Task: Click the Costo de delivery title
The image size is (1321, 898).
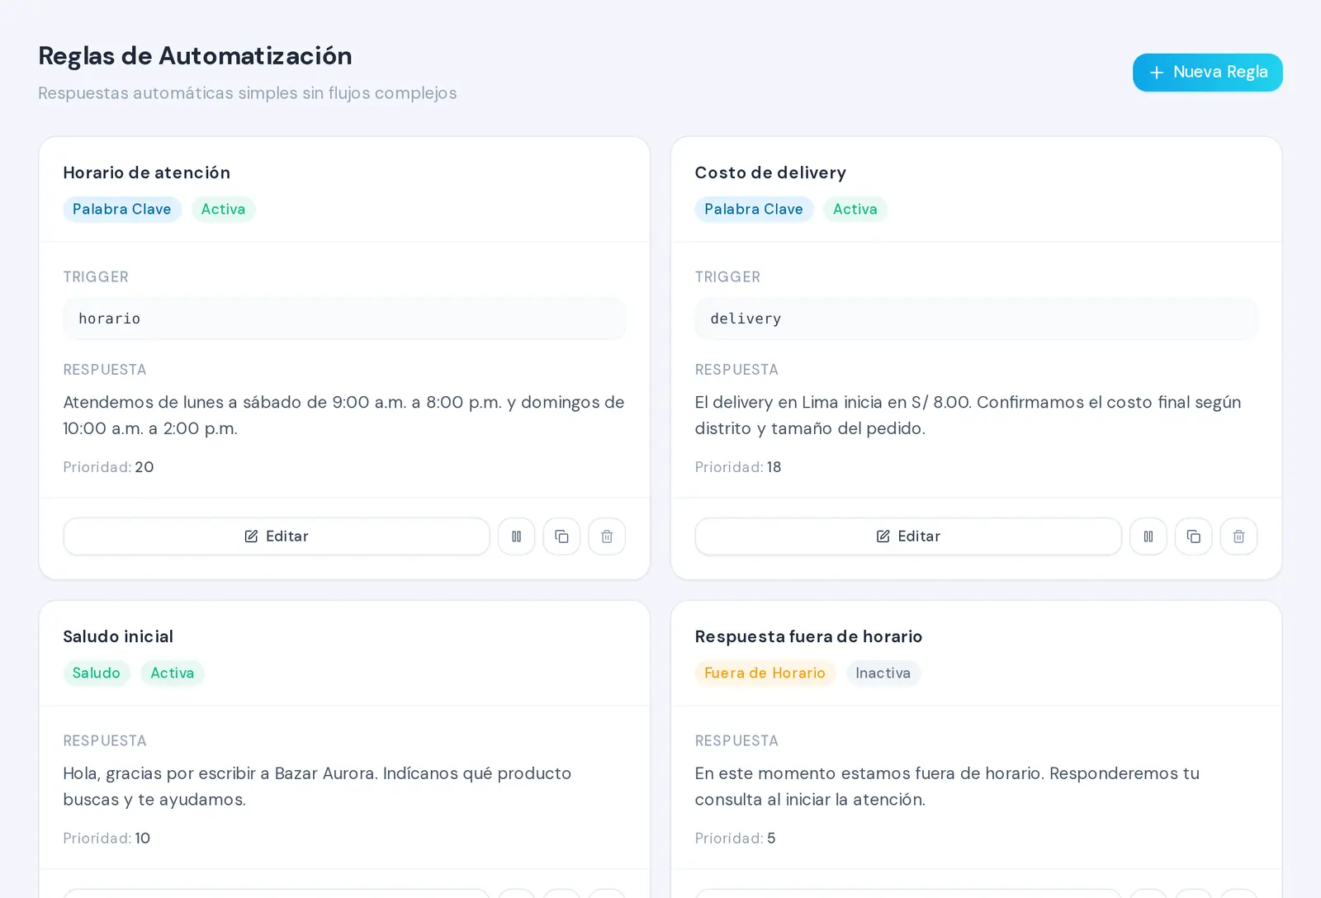Action: [770, 173]
